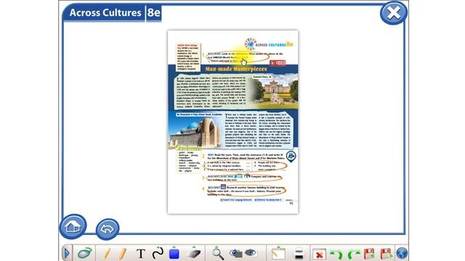This screenshot has height=261, width=465.
Task: Open the Workbook Vocabulary Bank link
Action: 268,200
